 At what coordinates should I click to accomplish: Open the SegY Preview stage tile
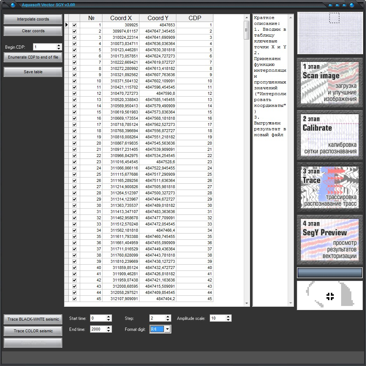pos(330,239)
